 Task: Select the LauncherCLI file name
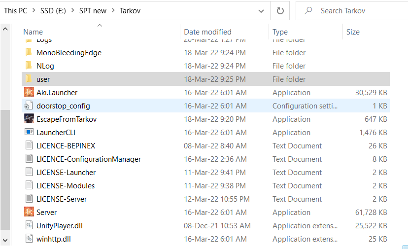tap(56, 132)
